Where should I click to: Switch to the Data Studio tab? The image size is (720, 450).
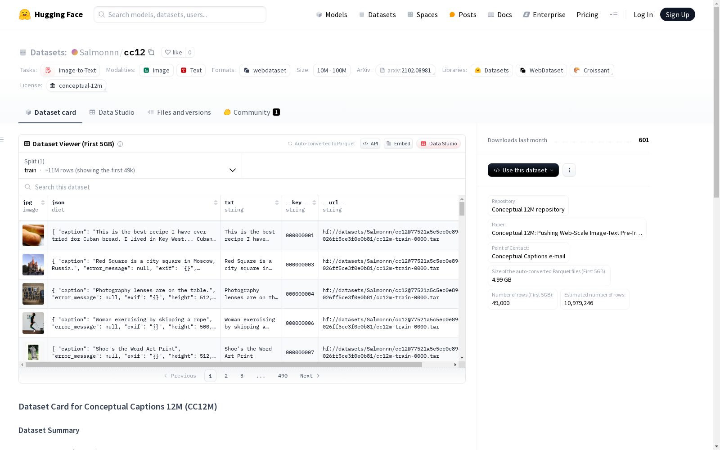[x=112, y=112]
